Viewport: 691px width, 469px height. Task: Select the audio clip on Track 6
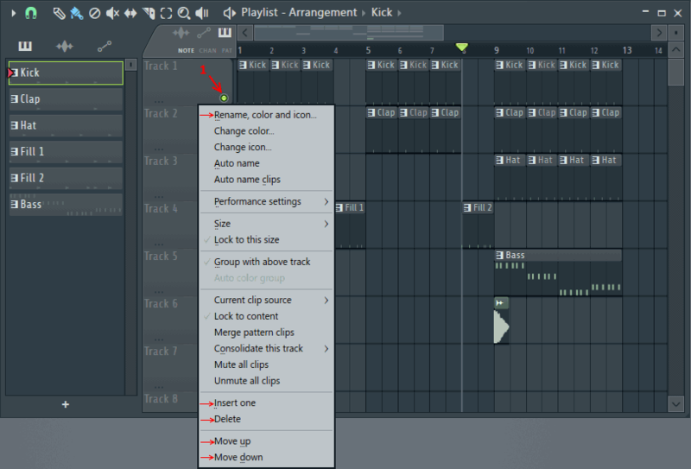(x=502, y=320)
